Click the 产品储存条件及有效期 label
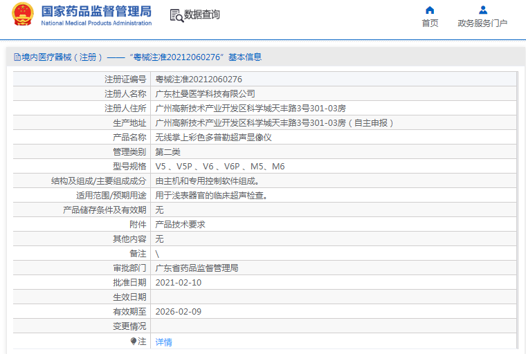The width and height of the screenshot is (526, 354). click(x=105, y=210)
